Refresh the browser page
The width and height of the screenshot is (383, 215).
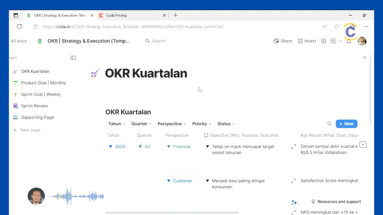pos(19,27)
